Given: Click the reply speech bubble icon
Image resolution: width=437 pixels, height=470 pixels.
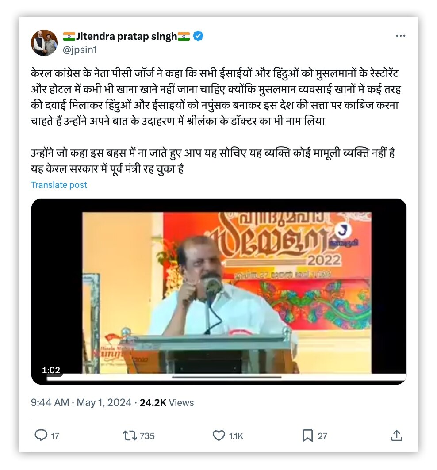Looking at the screenshot, I should (41, 435).
